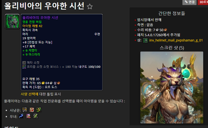
Task: Click the meta socket icon in tooltip
Action: (x=24, y=63)
